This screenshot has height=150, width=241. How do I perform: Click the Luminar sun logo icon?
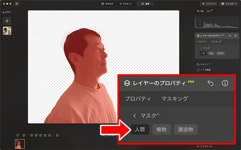pyautogui.click(x=17, y=4)
